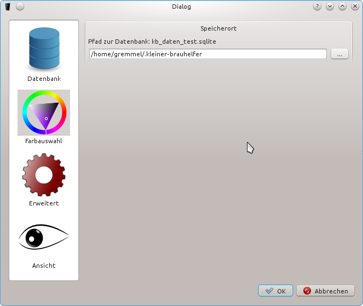Screen dimensions: 363x306
Task: Click the 'Speicherort' group box title
Action: [218, 28]
